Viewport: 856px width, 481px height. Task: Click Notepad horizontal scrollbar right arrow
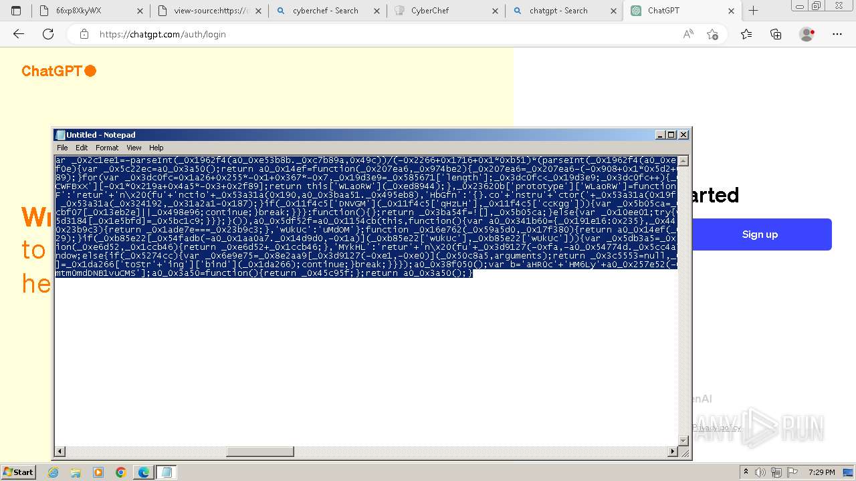(x=673, y=452)
